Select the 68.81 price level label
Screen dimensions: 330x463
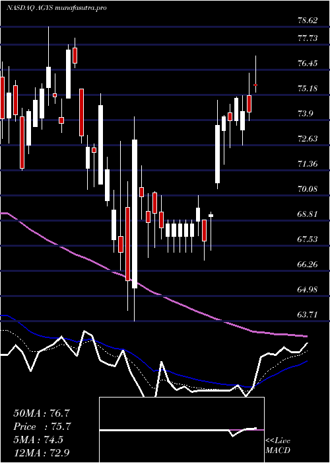tap(308, 214)
